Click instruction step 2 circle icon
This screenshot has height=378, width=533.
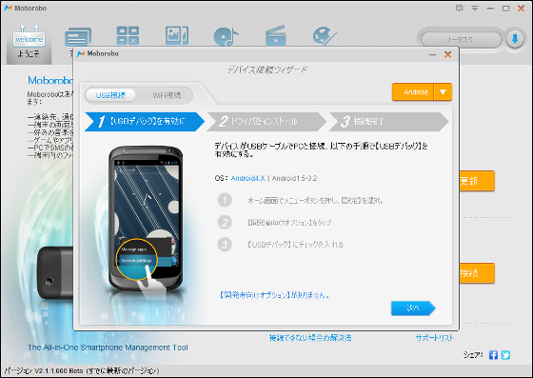[225, 222]
